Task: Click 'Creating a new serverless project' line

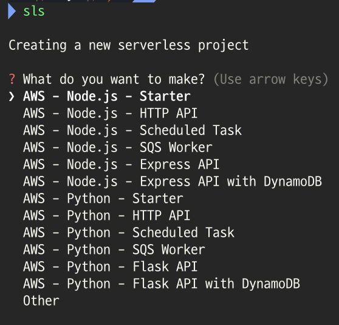Action: point(129,46)
